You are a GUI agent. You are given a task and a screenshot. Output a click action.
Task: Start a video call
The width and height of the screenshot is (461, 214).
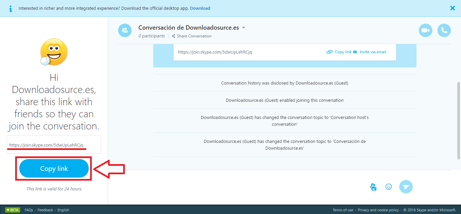(x=426, y=30)
